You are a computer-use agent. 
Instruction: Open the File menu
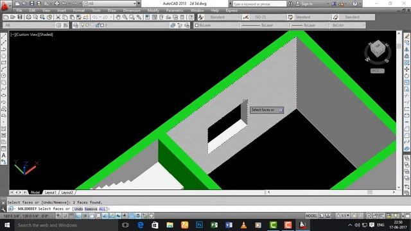(x=19, y=10)
